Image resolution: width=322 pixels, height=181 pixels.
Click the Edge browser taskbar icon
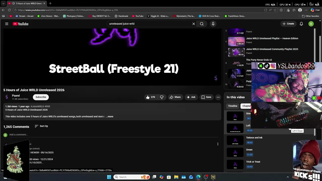(x=198, y=177)
